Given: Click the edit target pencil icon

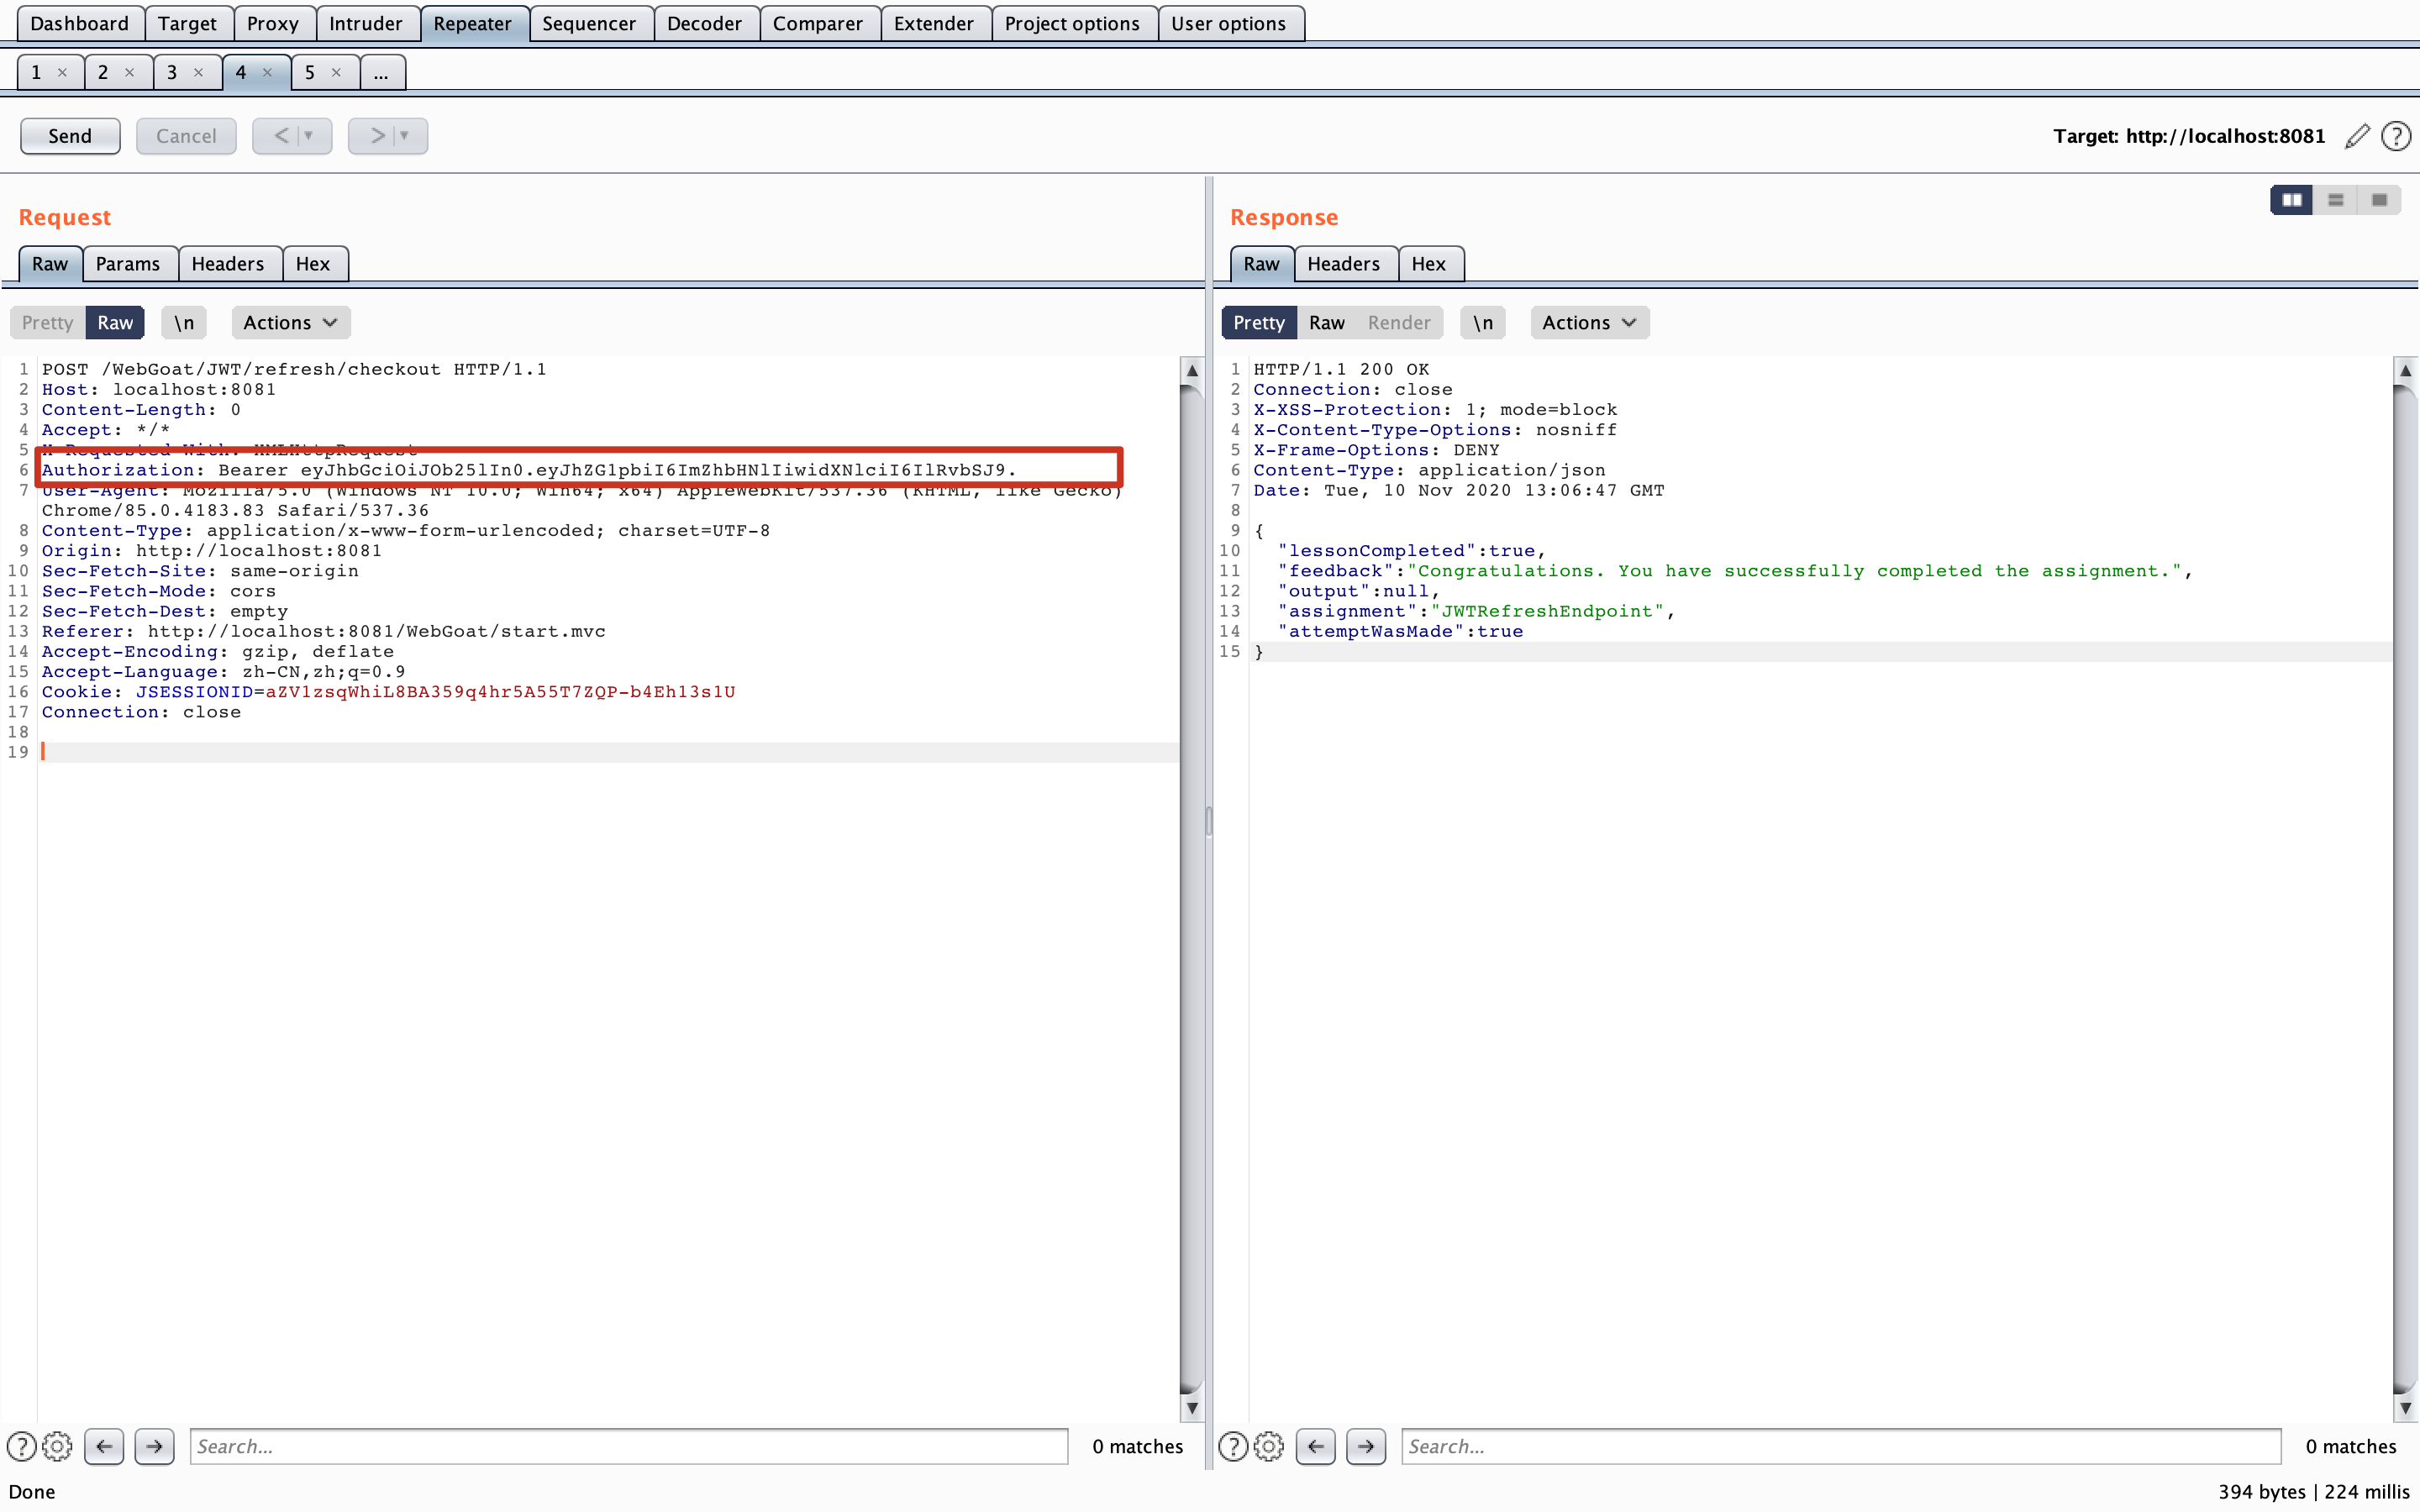Looking at the screenshot, I should [2357, 136].
